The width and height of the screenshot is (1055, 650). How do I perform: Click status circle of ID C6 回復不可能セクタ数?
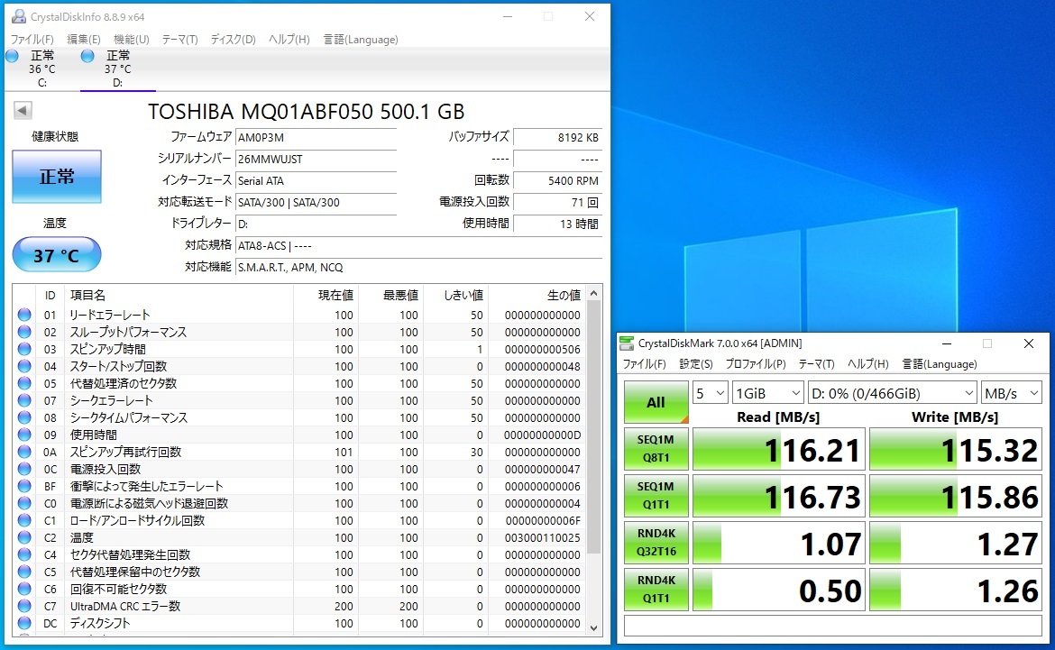tap(24, 590)
